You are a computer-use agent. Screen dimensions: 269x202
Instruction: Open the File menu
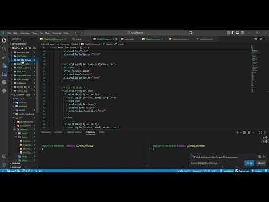[9, 33]
